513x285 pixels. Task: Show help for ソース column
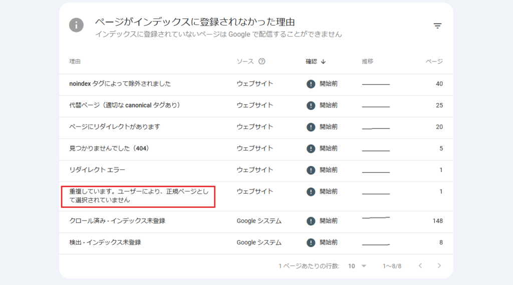pos(262,61)
